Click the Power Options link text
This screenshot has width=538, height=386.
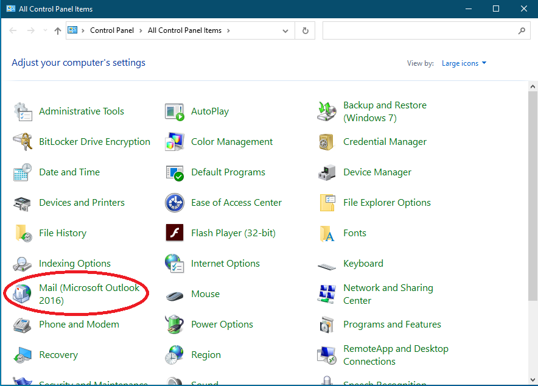(x=222, y=325)
